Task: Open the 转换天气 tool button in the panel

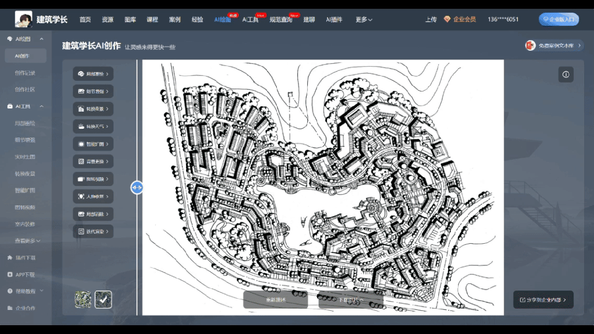Action: [93, 127]
